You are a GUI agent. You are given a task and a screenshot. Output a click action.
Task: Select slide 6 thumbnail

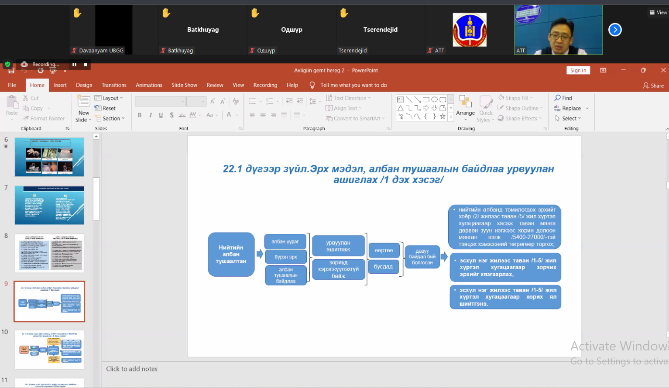49,157
